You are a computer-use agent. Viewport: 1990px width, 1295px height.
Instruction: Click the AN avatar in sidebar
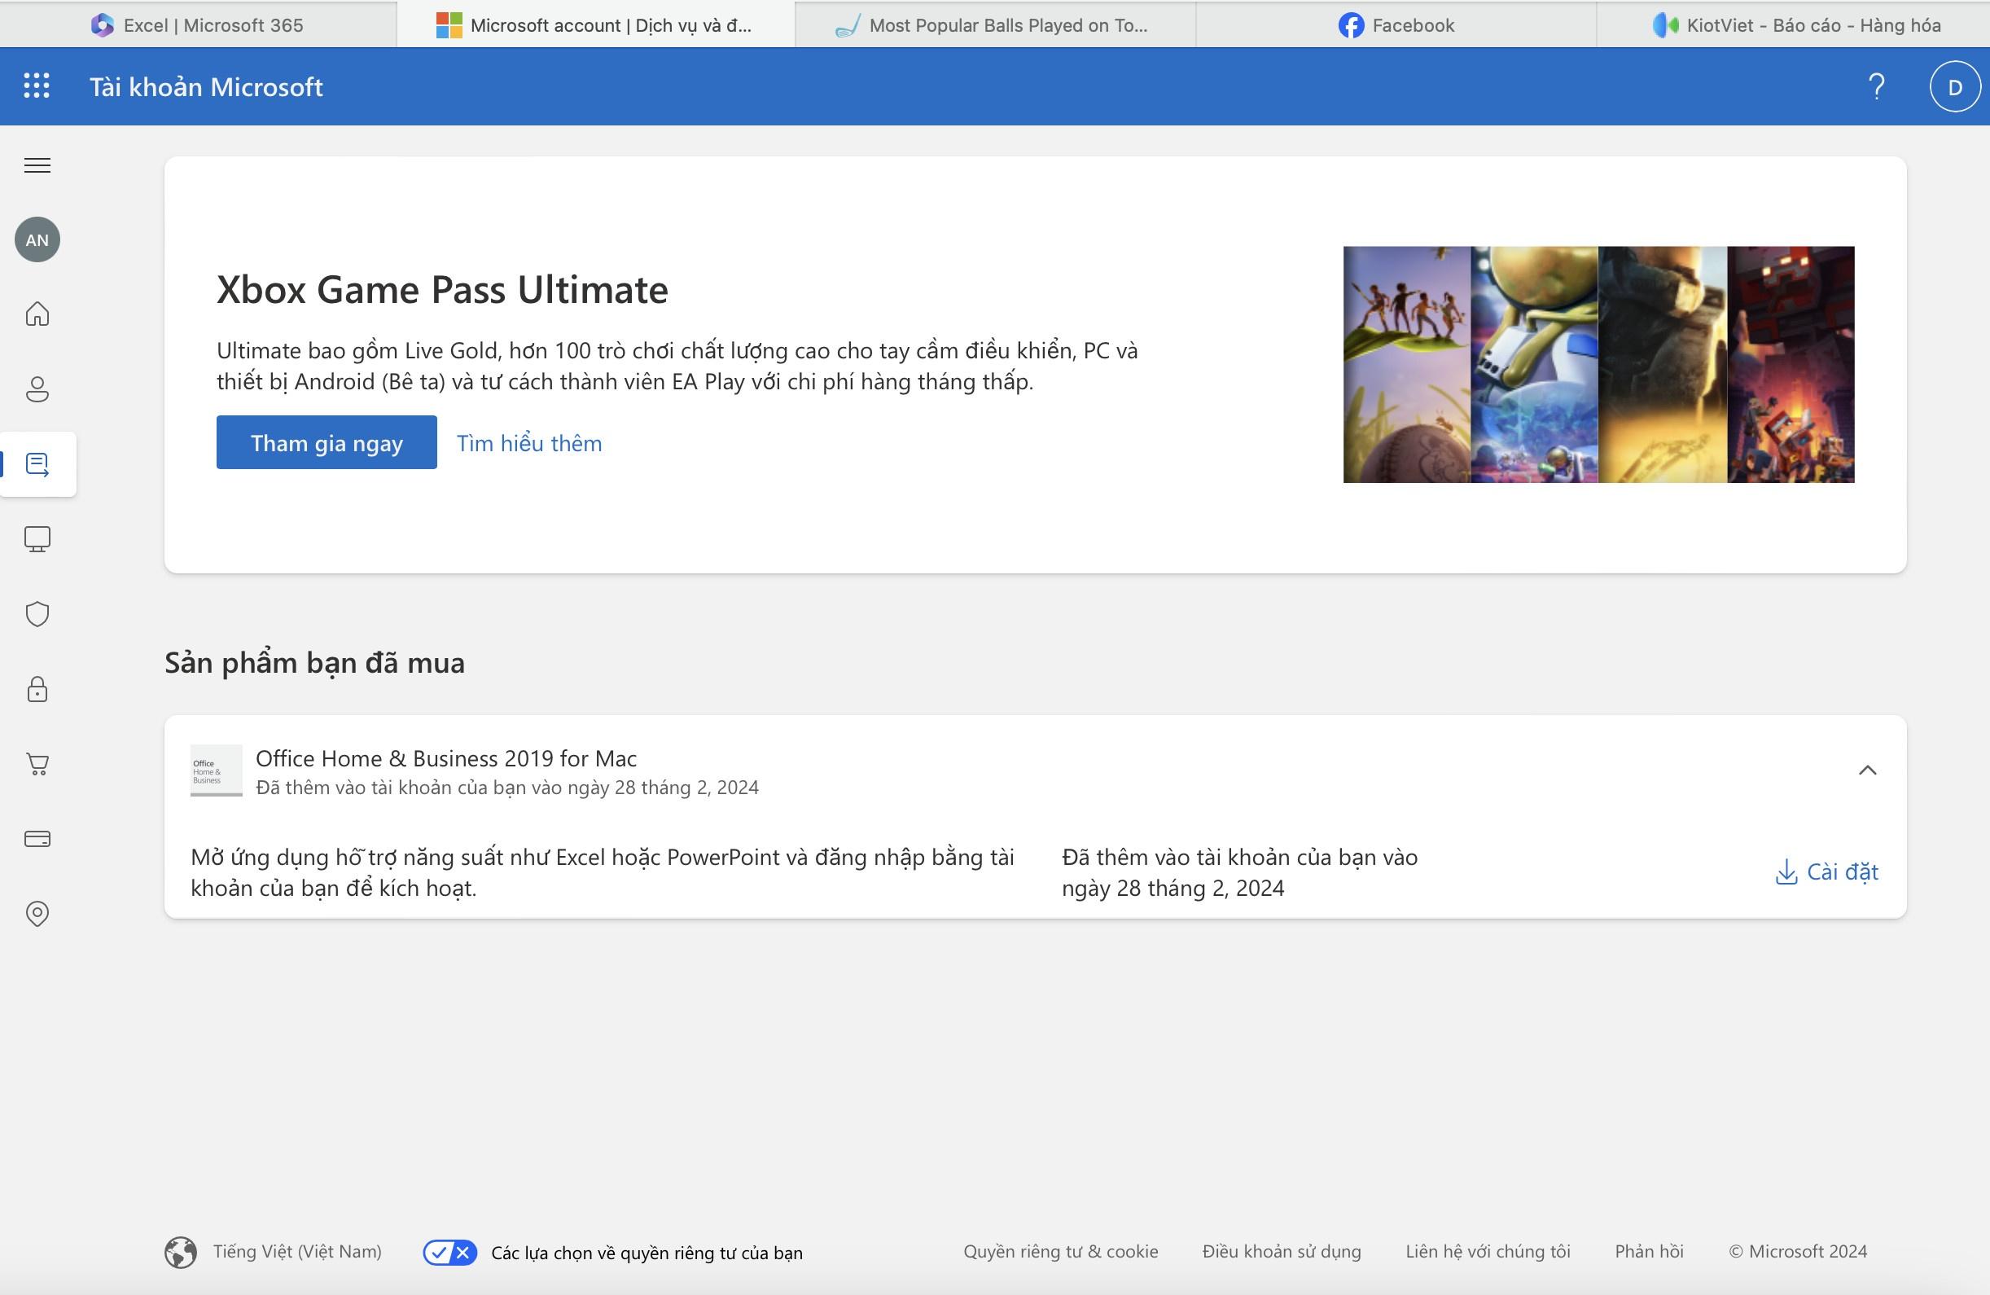37,240
